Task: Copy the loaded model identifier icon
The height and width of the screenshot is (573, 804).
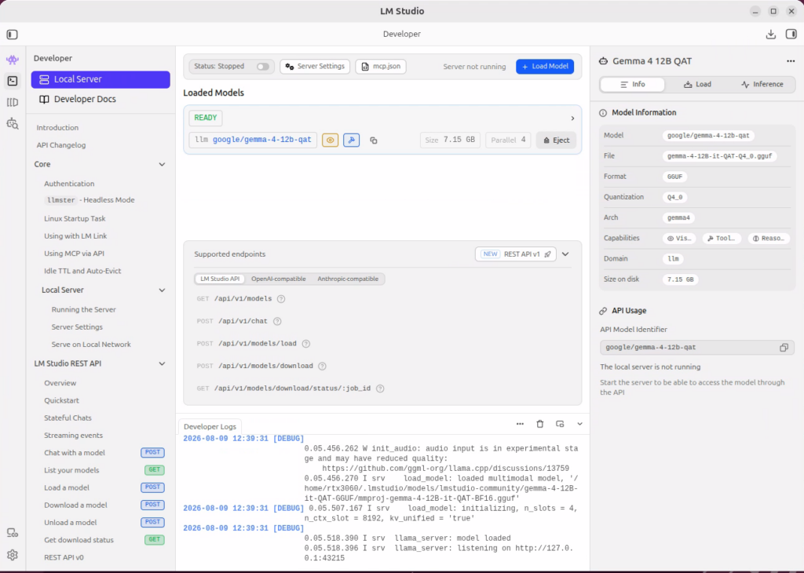Action: (374, 141)
